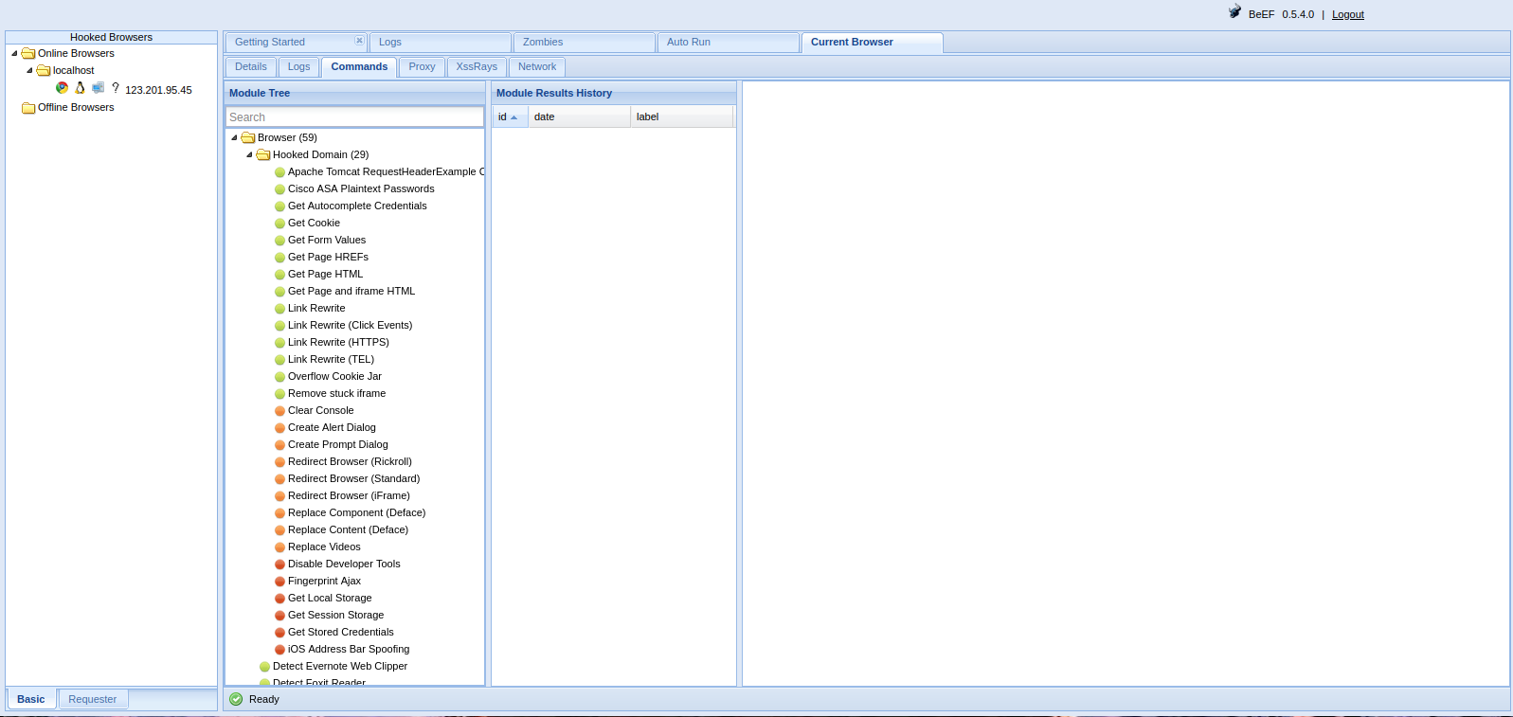Select the Current Browser tab
Viewport: 1513px width, 717px height.
click(x=873, y=43)
